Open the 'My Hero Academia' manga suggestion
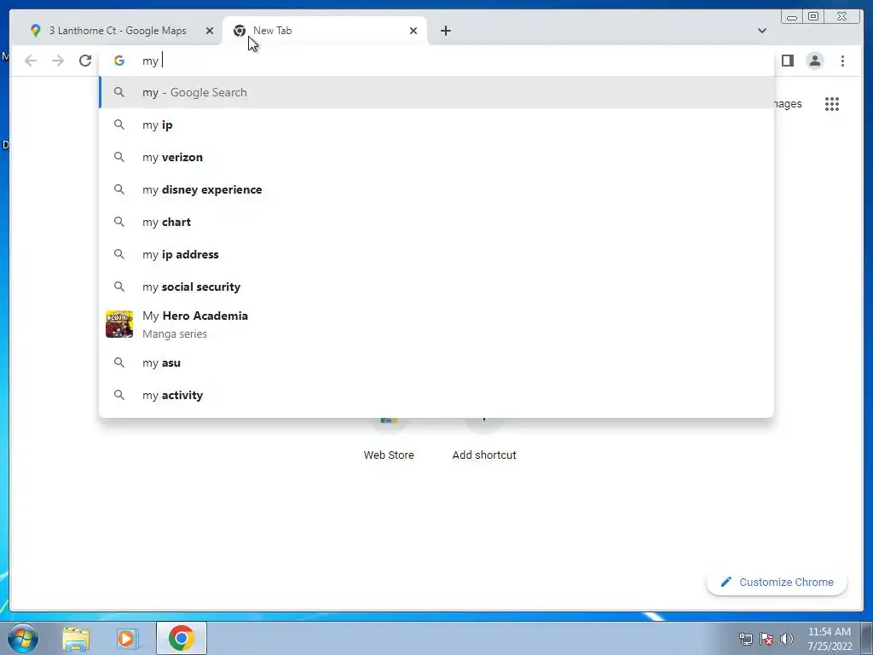873x655 pixels. 436,324
